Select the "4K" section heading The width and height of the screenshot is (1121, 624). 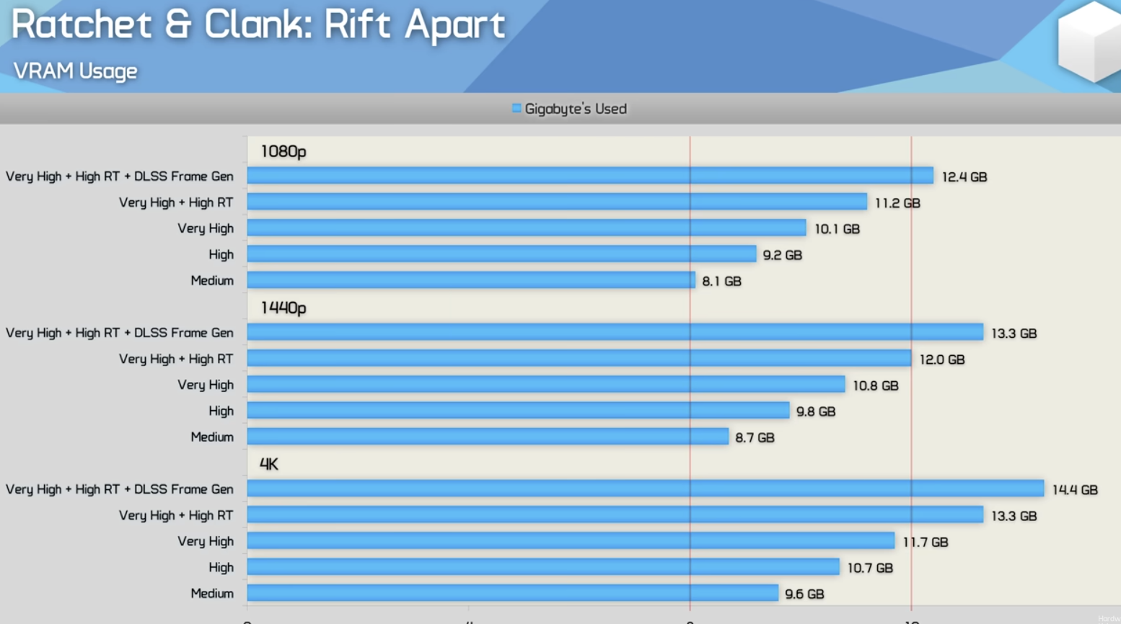(x=269, y=464)
